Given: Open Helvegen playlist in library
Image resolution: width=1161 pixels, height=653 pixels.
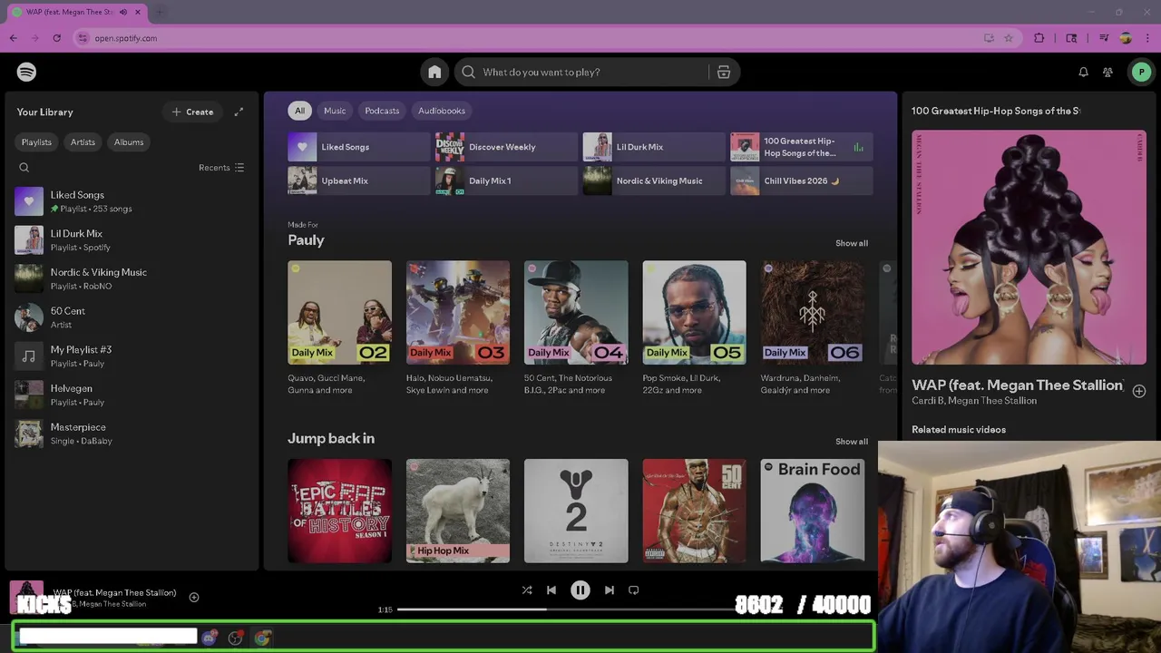Looking at the screenshot, I should (x=131, y=395).
